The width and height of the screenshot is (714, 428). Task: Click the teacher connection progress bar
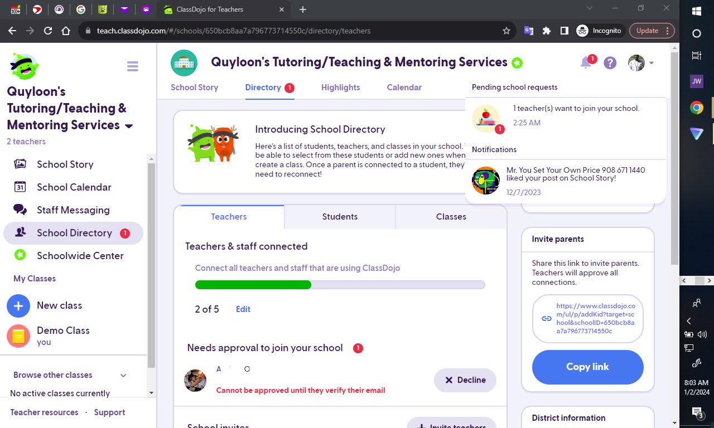[340, 285]
